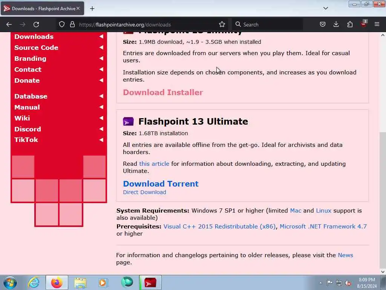Open the Save to Pocket icon

click(323, 25)
